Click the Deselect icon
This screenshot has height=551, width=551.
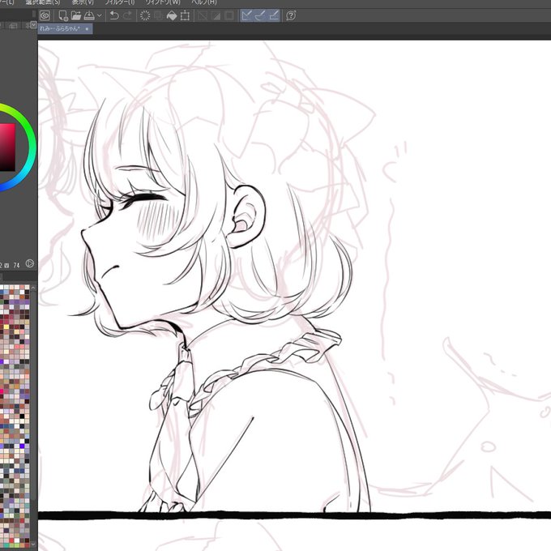203,15
